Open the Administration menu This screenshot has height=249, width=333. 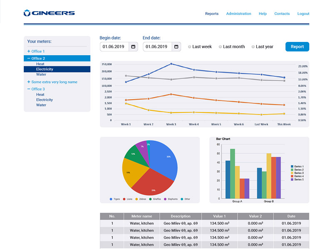tap(239, 14)
